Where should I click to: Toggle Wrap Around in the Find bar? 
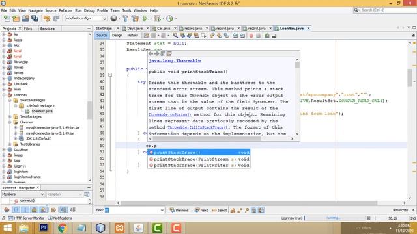[x=261, y=210]
